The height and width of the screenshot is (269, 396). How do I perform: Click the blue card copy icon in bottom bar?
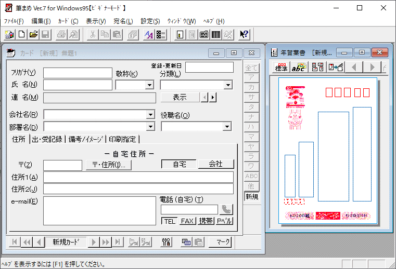pos(186,242)
